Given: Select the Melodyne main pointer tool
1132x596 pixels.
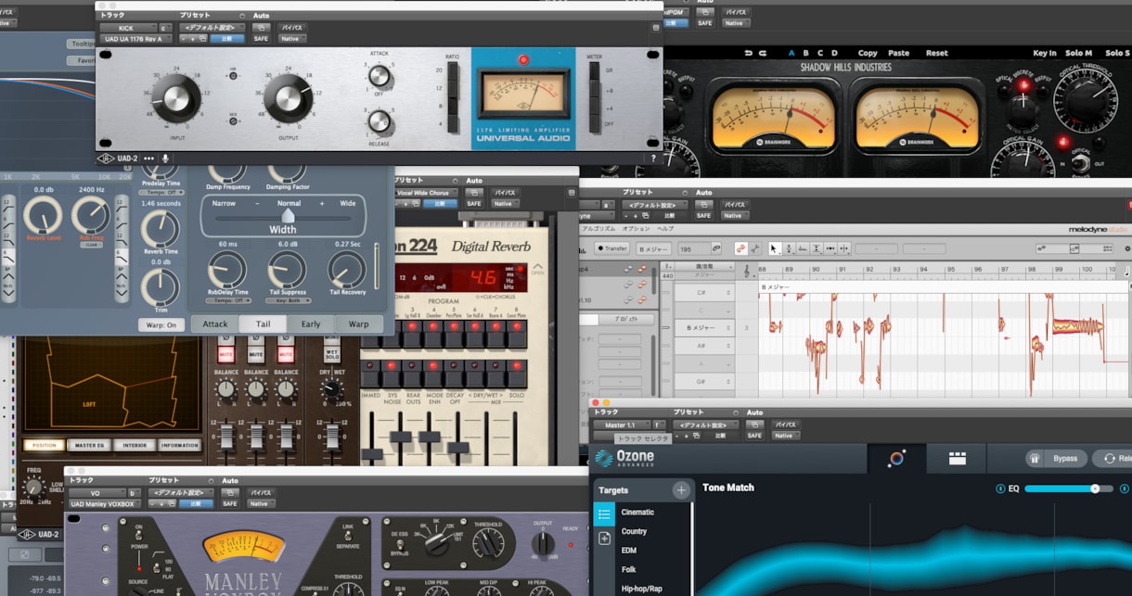Looking at the screenshot, I should pyautogui.click(x=775, y=248).
